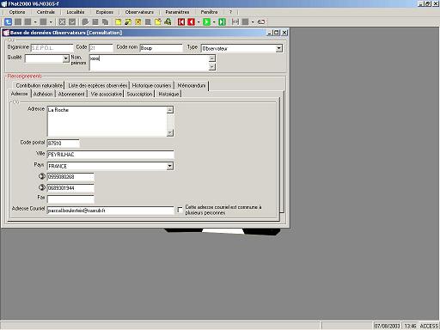Switch to the Adhésion tab
This screenshot has height=330, width=440.
click(43, 94)
